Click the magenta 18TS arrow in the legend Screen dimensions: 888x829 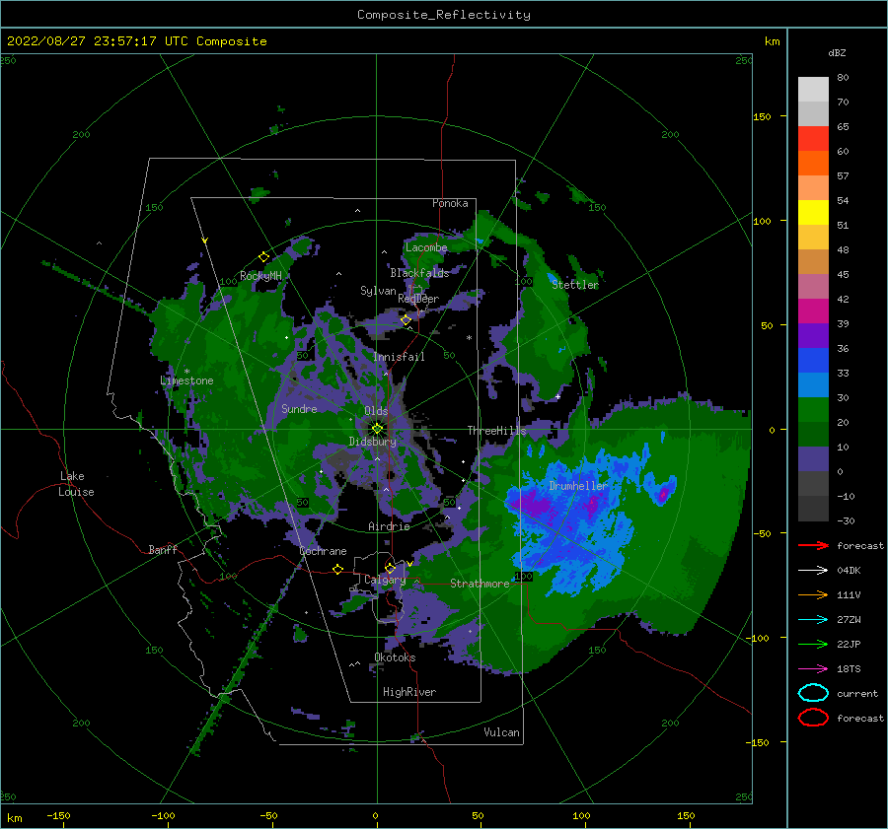pyautogui.click(x=813, y=669)
